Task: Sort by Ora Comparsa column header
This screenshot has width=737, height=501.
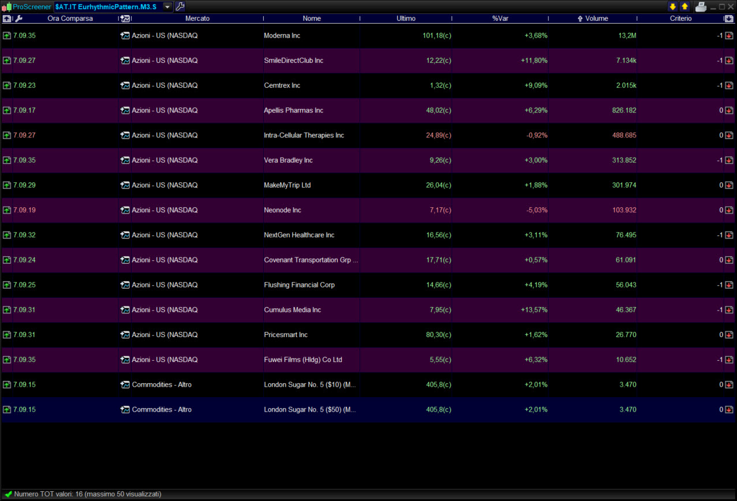Action: (x=70, y=18)
